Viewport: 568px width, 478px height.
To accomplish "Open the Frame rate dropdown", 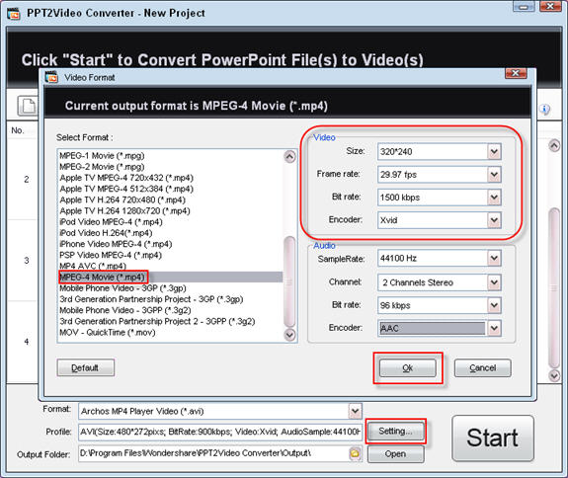I will (x=494, y=175).
